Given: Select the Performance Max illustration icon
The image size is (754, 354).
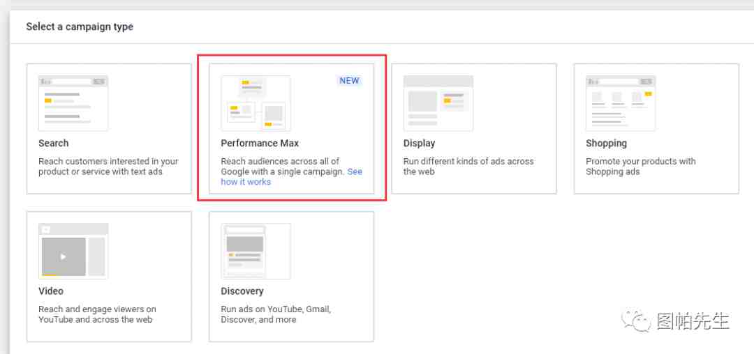Looking at the screenshot, I should coord(256,103).
